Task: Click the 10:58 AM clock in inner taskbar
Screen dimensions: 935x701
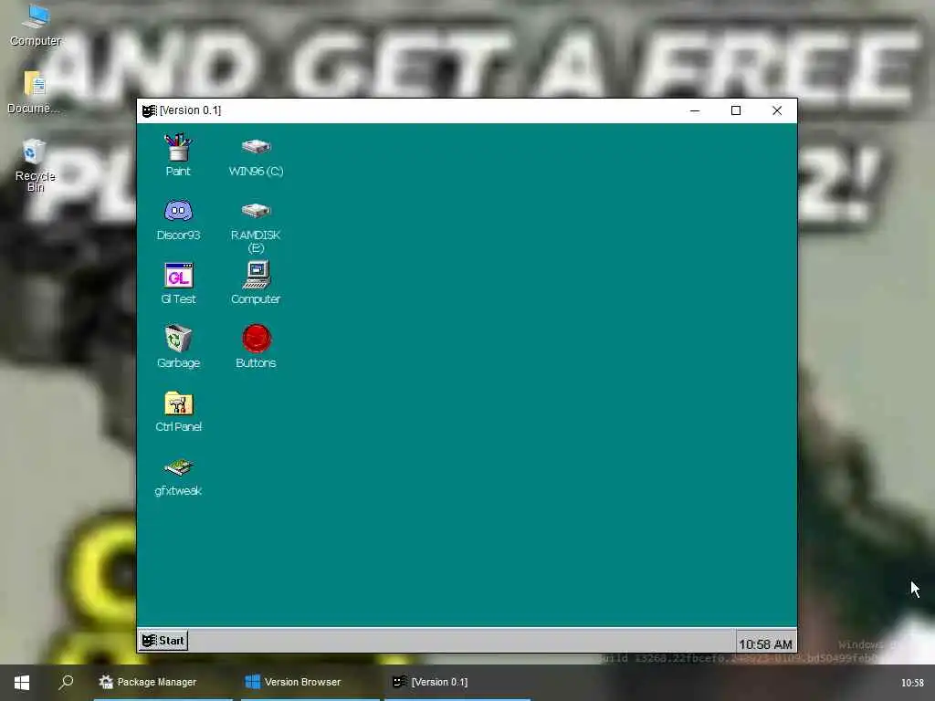Action: (x=766, y=644)
